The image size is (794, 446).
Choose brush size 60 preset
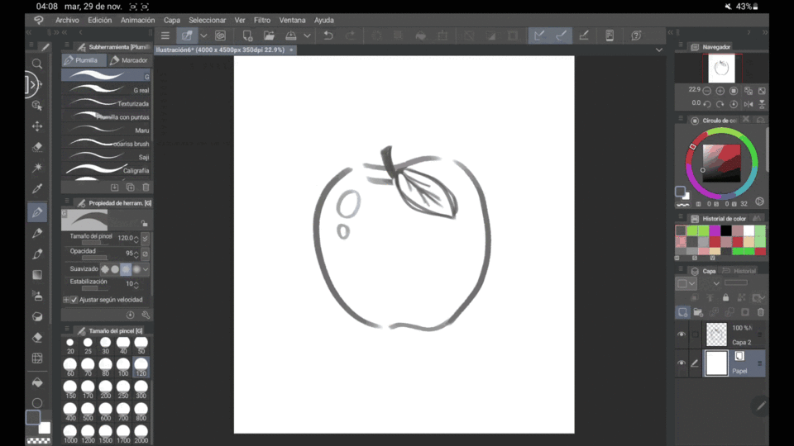(69, 367)
